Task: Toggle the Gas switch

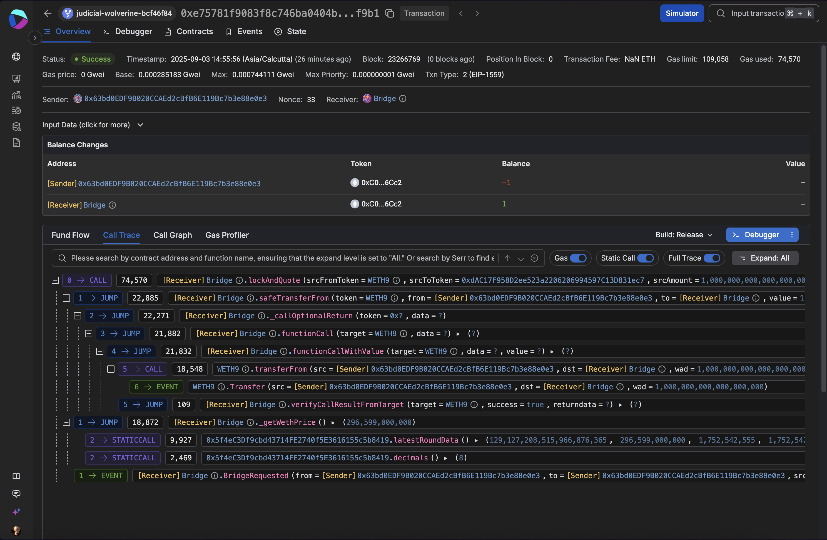Action: point(578,258)
